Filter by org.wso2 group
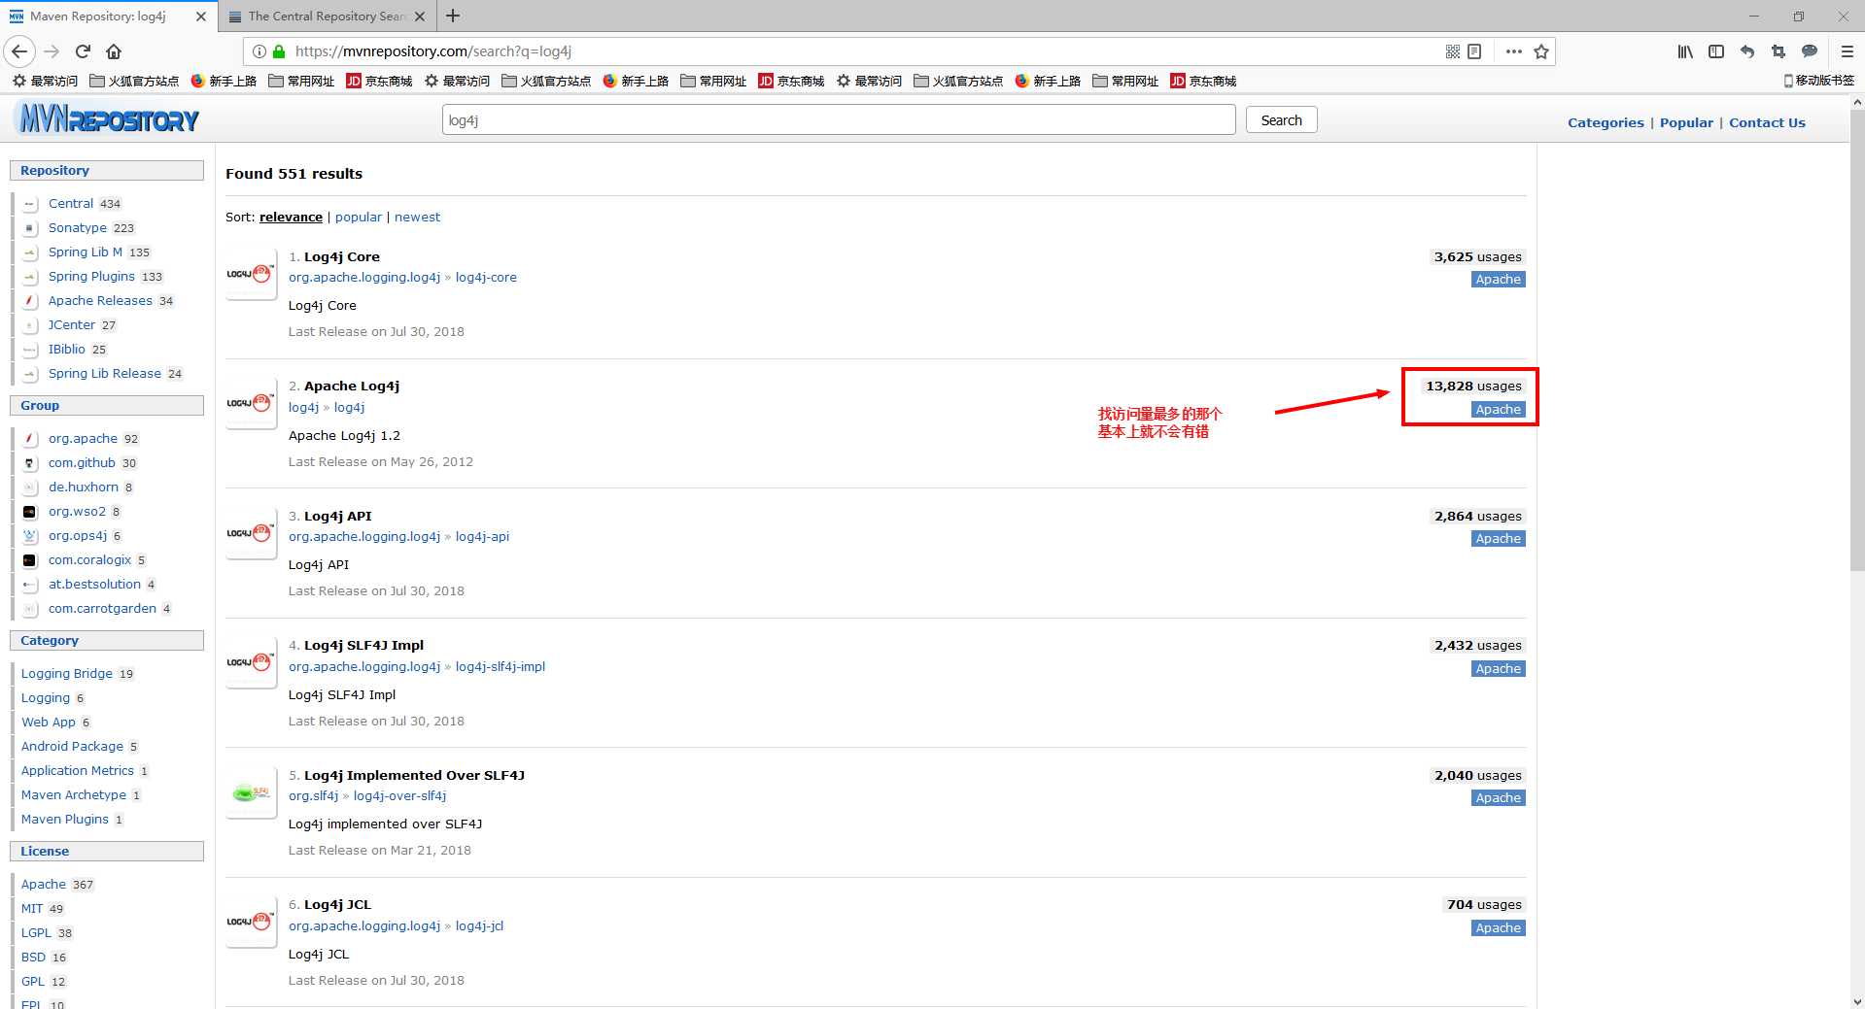This screenshot has height=1009, width=1865. pos(77,511)
